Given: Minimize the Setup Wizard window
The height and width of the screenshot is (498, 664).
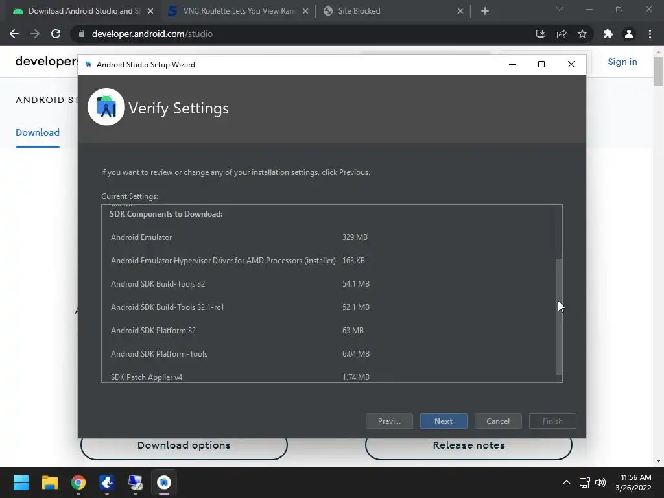Looking at the screenshot, I should (512, 64).
